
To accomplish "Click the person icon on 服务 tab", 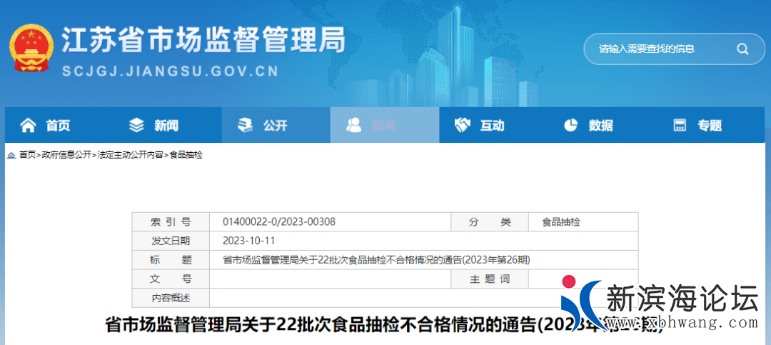I will pyautogui.click(x=353, y=126).
